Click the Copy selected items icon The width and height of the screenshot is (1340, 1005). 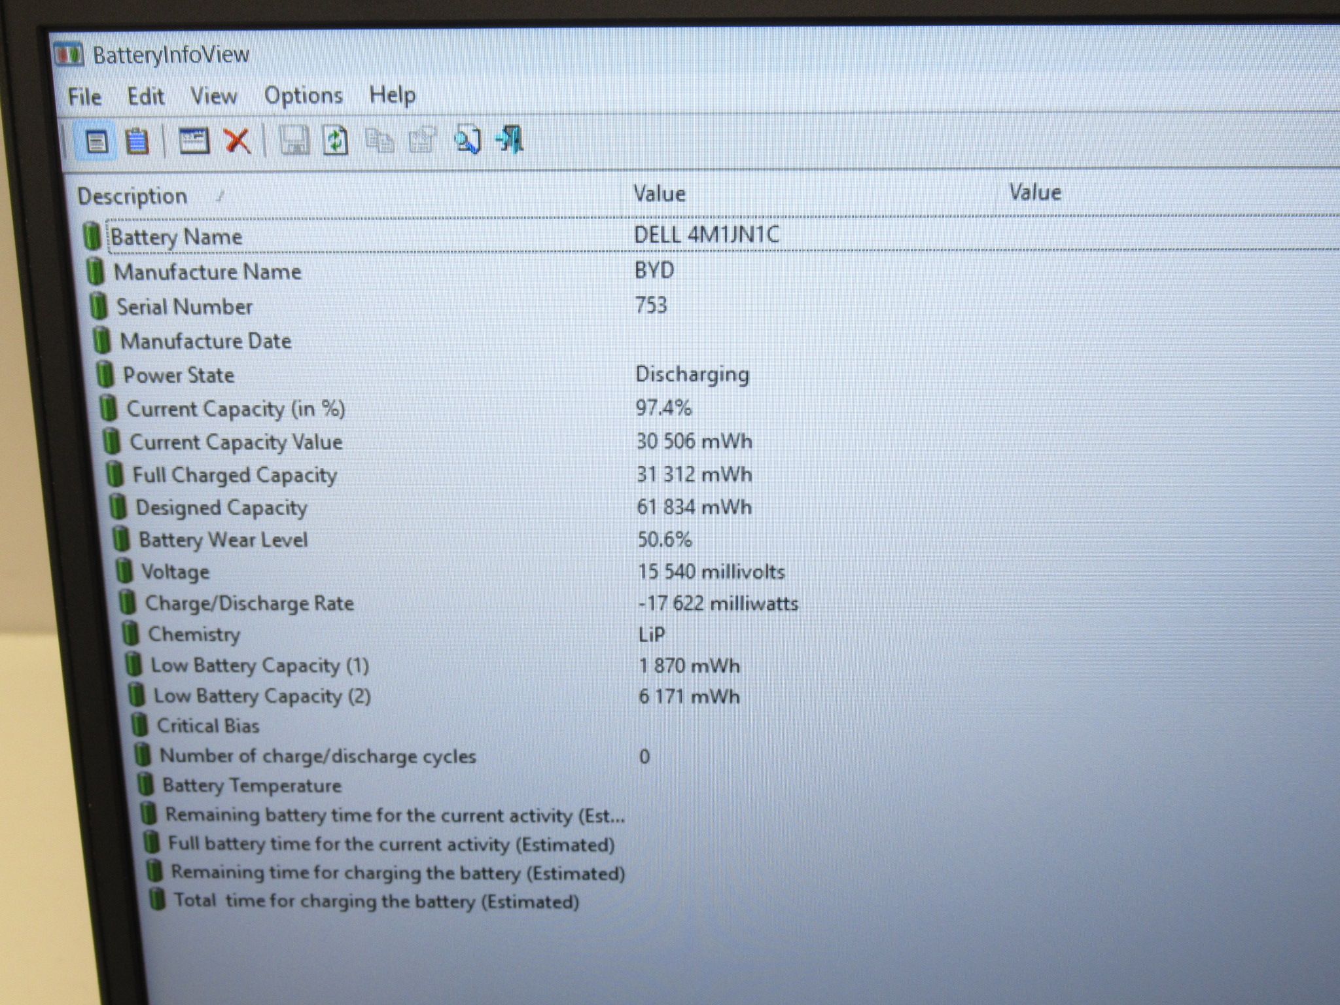point(379,140)
